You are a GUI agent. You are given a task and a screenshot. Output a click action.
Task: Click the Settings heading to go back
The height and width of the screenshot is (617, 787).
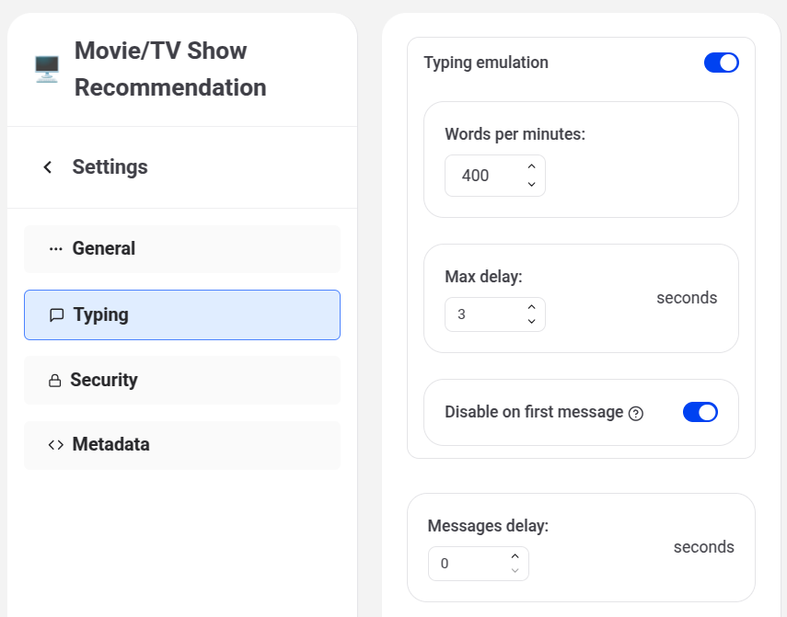coord(110,167)
